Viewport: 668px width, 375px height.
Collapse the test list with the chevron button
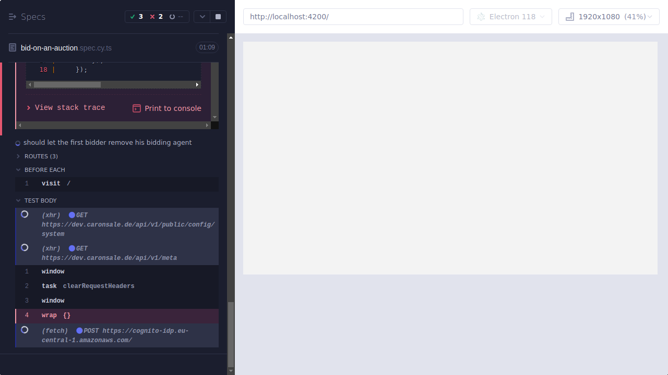tap(202, 16)
